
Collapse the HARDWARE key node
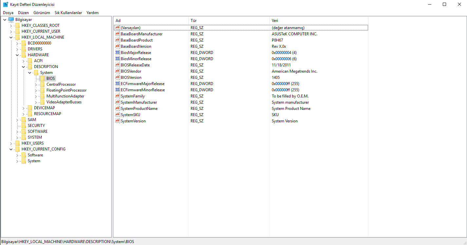17,55
